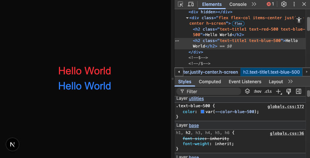Toggle the computed styles sidebar icon

coord(298,91)
